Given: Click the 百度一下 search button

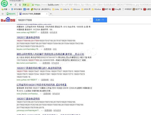Looking at the screenshot, I should pos(100,20).
